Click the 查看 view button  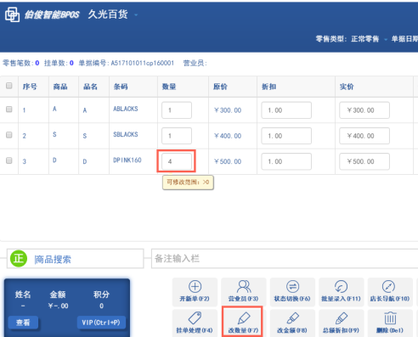pos(23,323)
